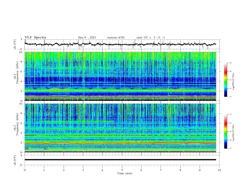Click the 'station=ATH' header label
Image resolution: width=247 pixels, height=191 pixels.
(x=116, y=37)
